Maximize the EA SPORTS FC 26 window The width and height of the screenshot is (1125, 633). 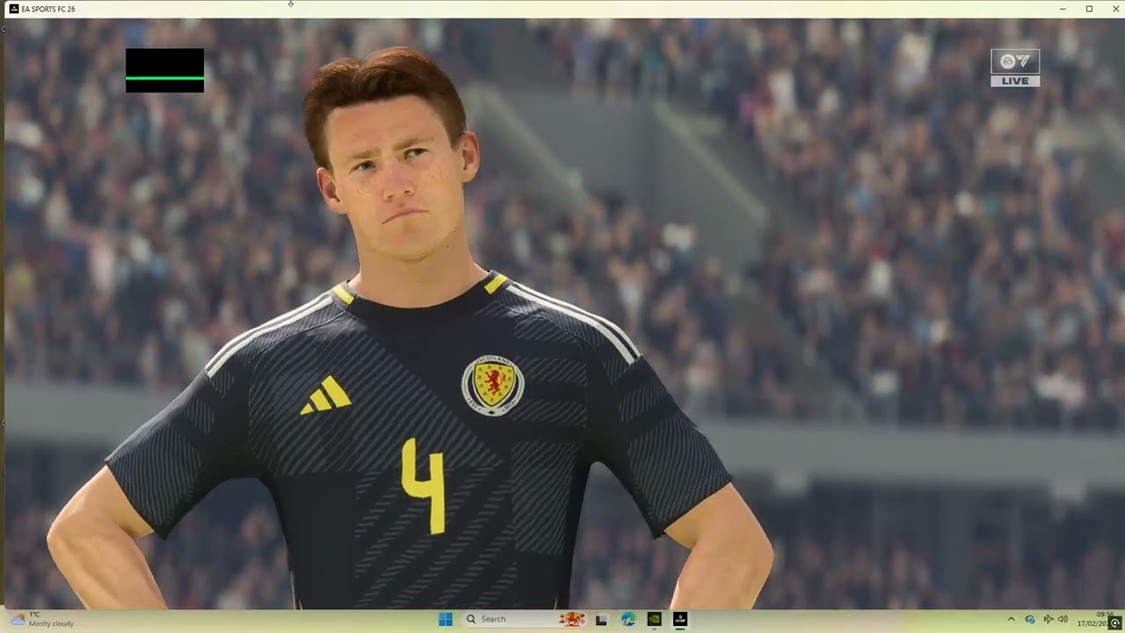pyautogui.click(x=1089, y=9)
